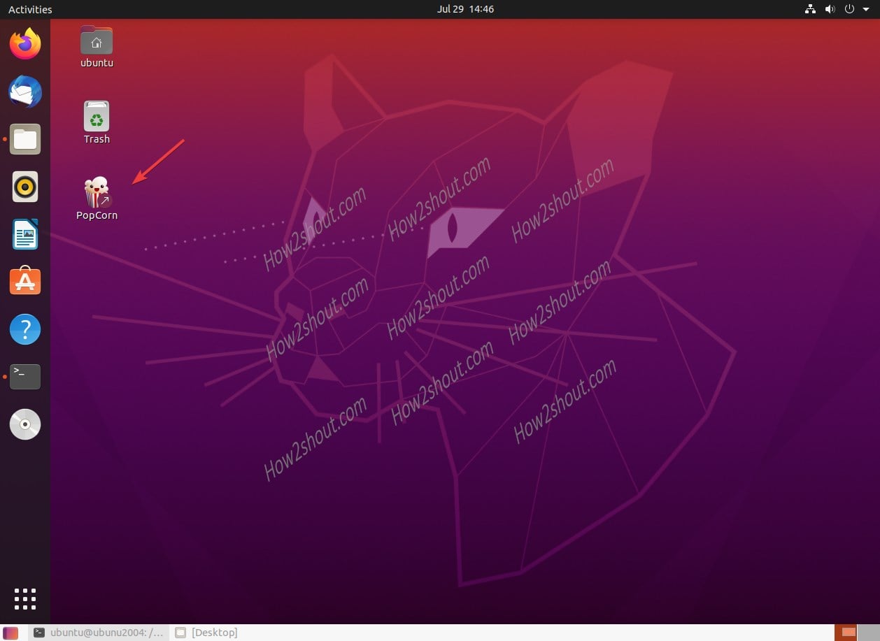The height and width of the screenshot is (641, 880).
Task: Click the optical disc icon in dock
Action: [25, 424]
